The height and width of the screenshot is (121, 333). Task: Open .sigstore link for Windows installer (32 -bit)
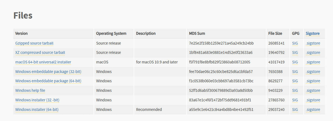click(x=313, y=100)
